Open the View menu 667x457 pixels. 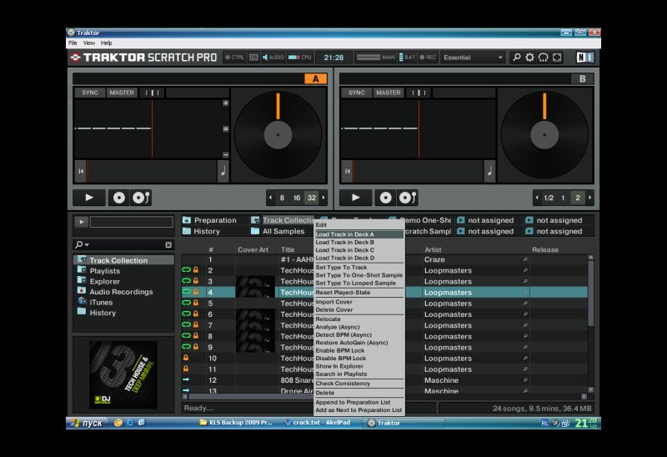(x=89, y=43)
